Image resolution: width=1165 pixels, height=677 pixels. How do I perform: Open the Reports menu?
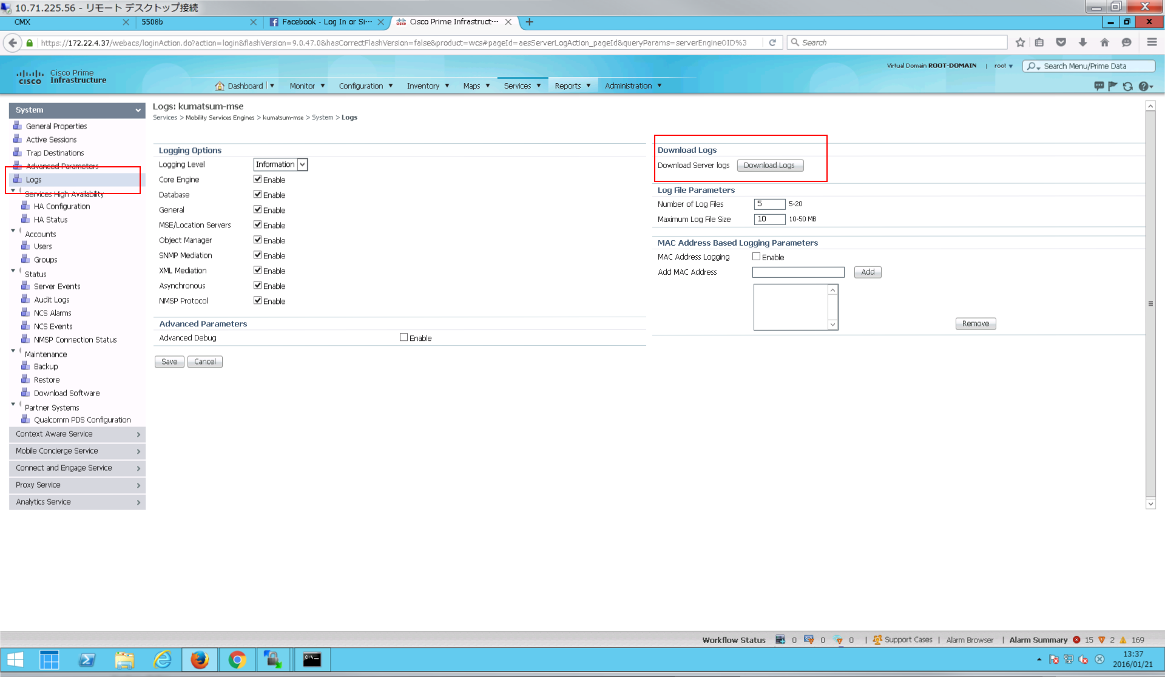(x=572, y=86)
